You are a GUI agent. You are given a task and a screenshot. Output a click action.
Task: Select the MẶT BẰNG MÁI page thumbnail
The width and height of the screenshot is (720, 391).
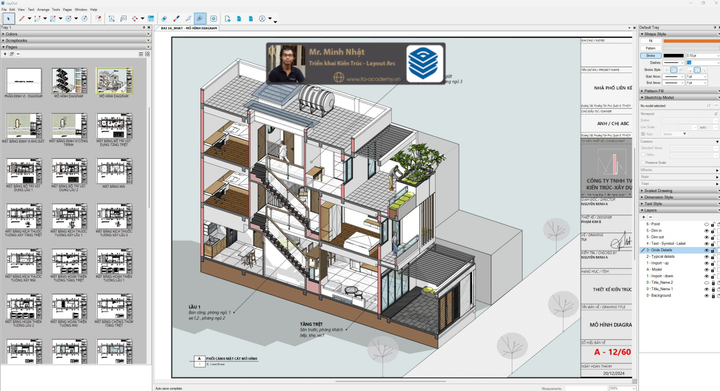pos(113,170)
